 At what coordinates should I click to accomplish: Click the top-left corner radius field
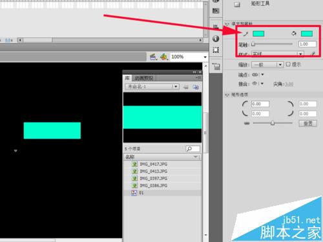260,104
